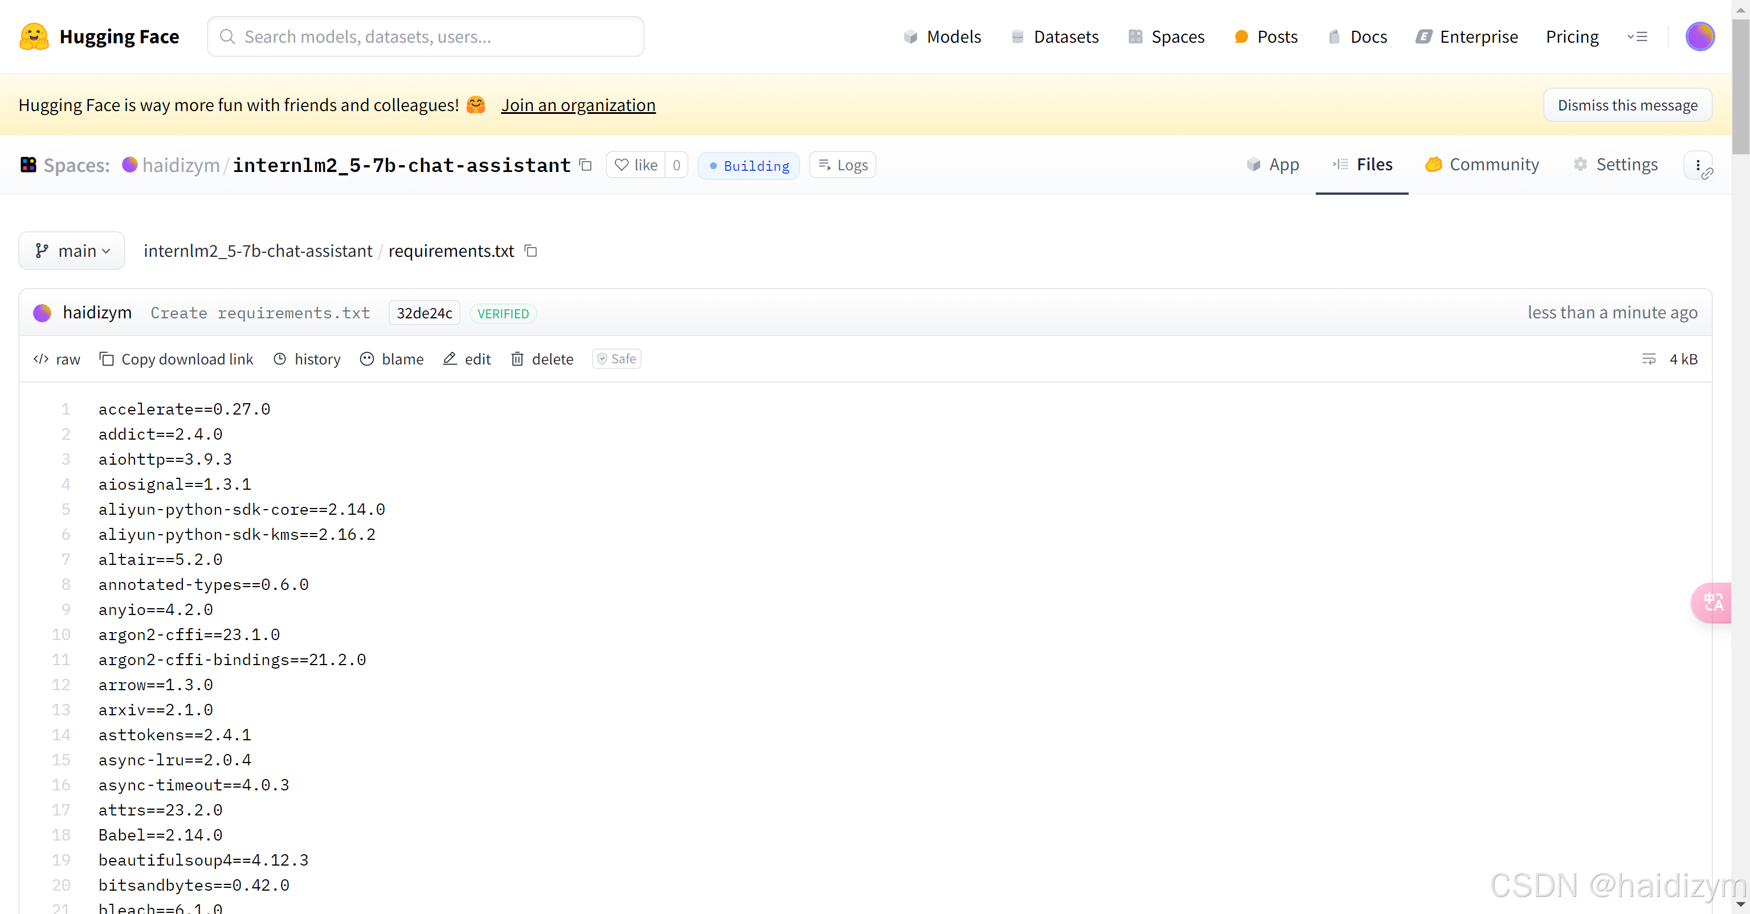1750x914 pixels.
Task: Switch to the App tab
Action: (1273, 165)
